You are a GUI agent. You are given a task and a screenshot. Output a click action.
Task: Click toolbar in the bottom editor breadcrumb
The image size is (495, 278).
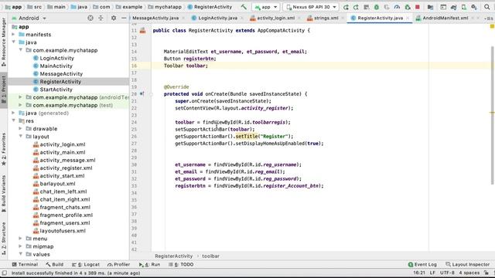[x=210, y=256]
